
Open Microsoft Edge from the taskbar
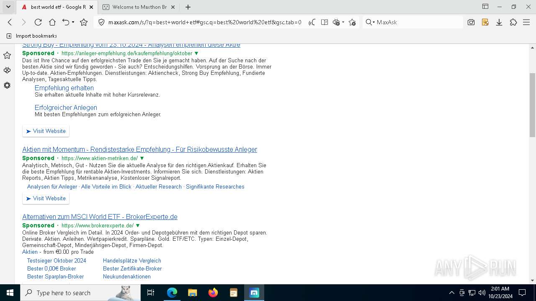(x=172, y=293)
